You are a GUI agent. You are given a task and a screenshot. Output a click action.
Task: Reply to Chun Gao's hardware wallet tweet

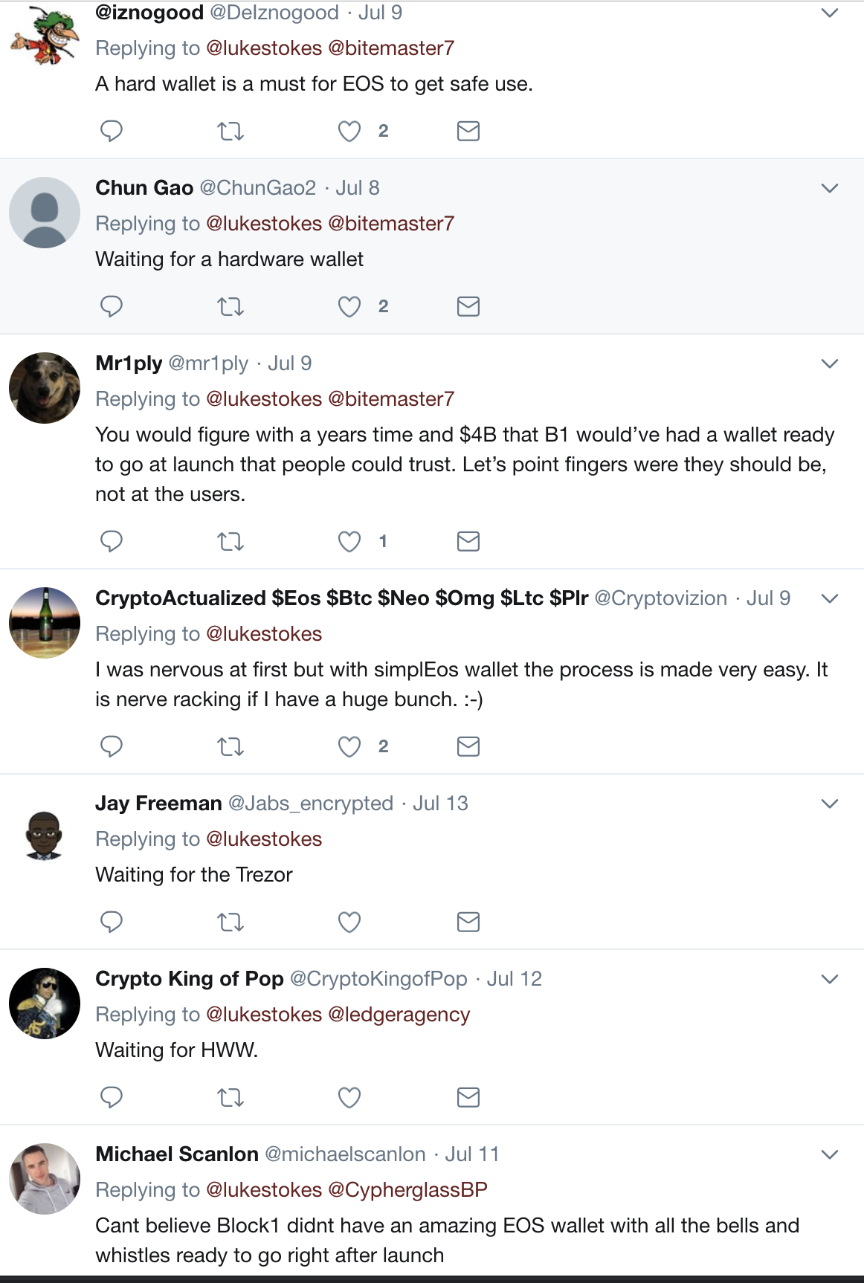pos(112,306)
